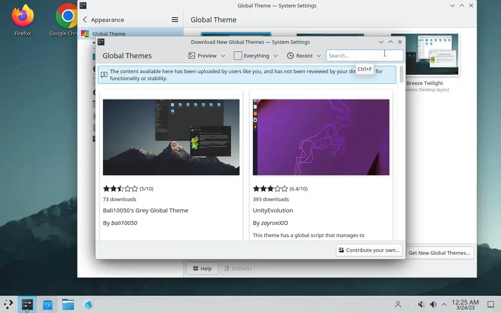This screenshot has height=313, width=501.
Task: Open Discover store from the taskbar
Action: (x=48, y=304)
